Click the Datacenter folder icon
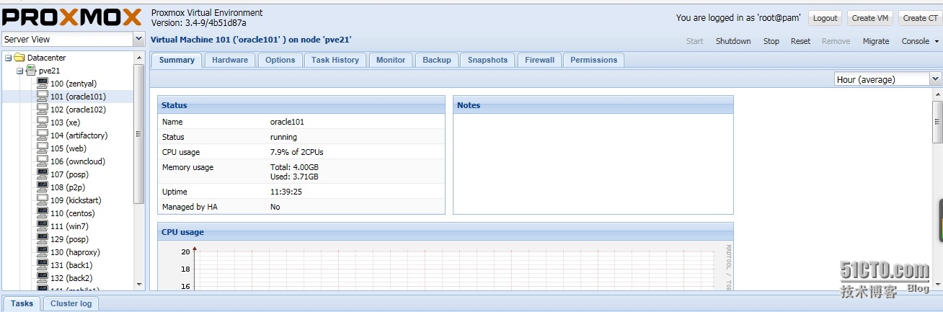 [x=19, y=58]
